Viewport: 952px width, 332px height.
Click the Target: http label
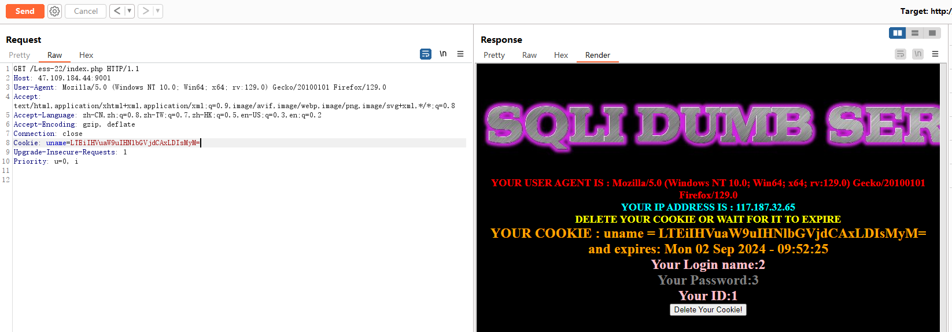point(925,11)
